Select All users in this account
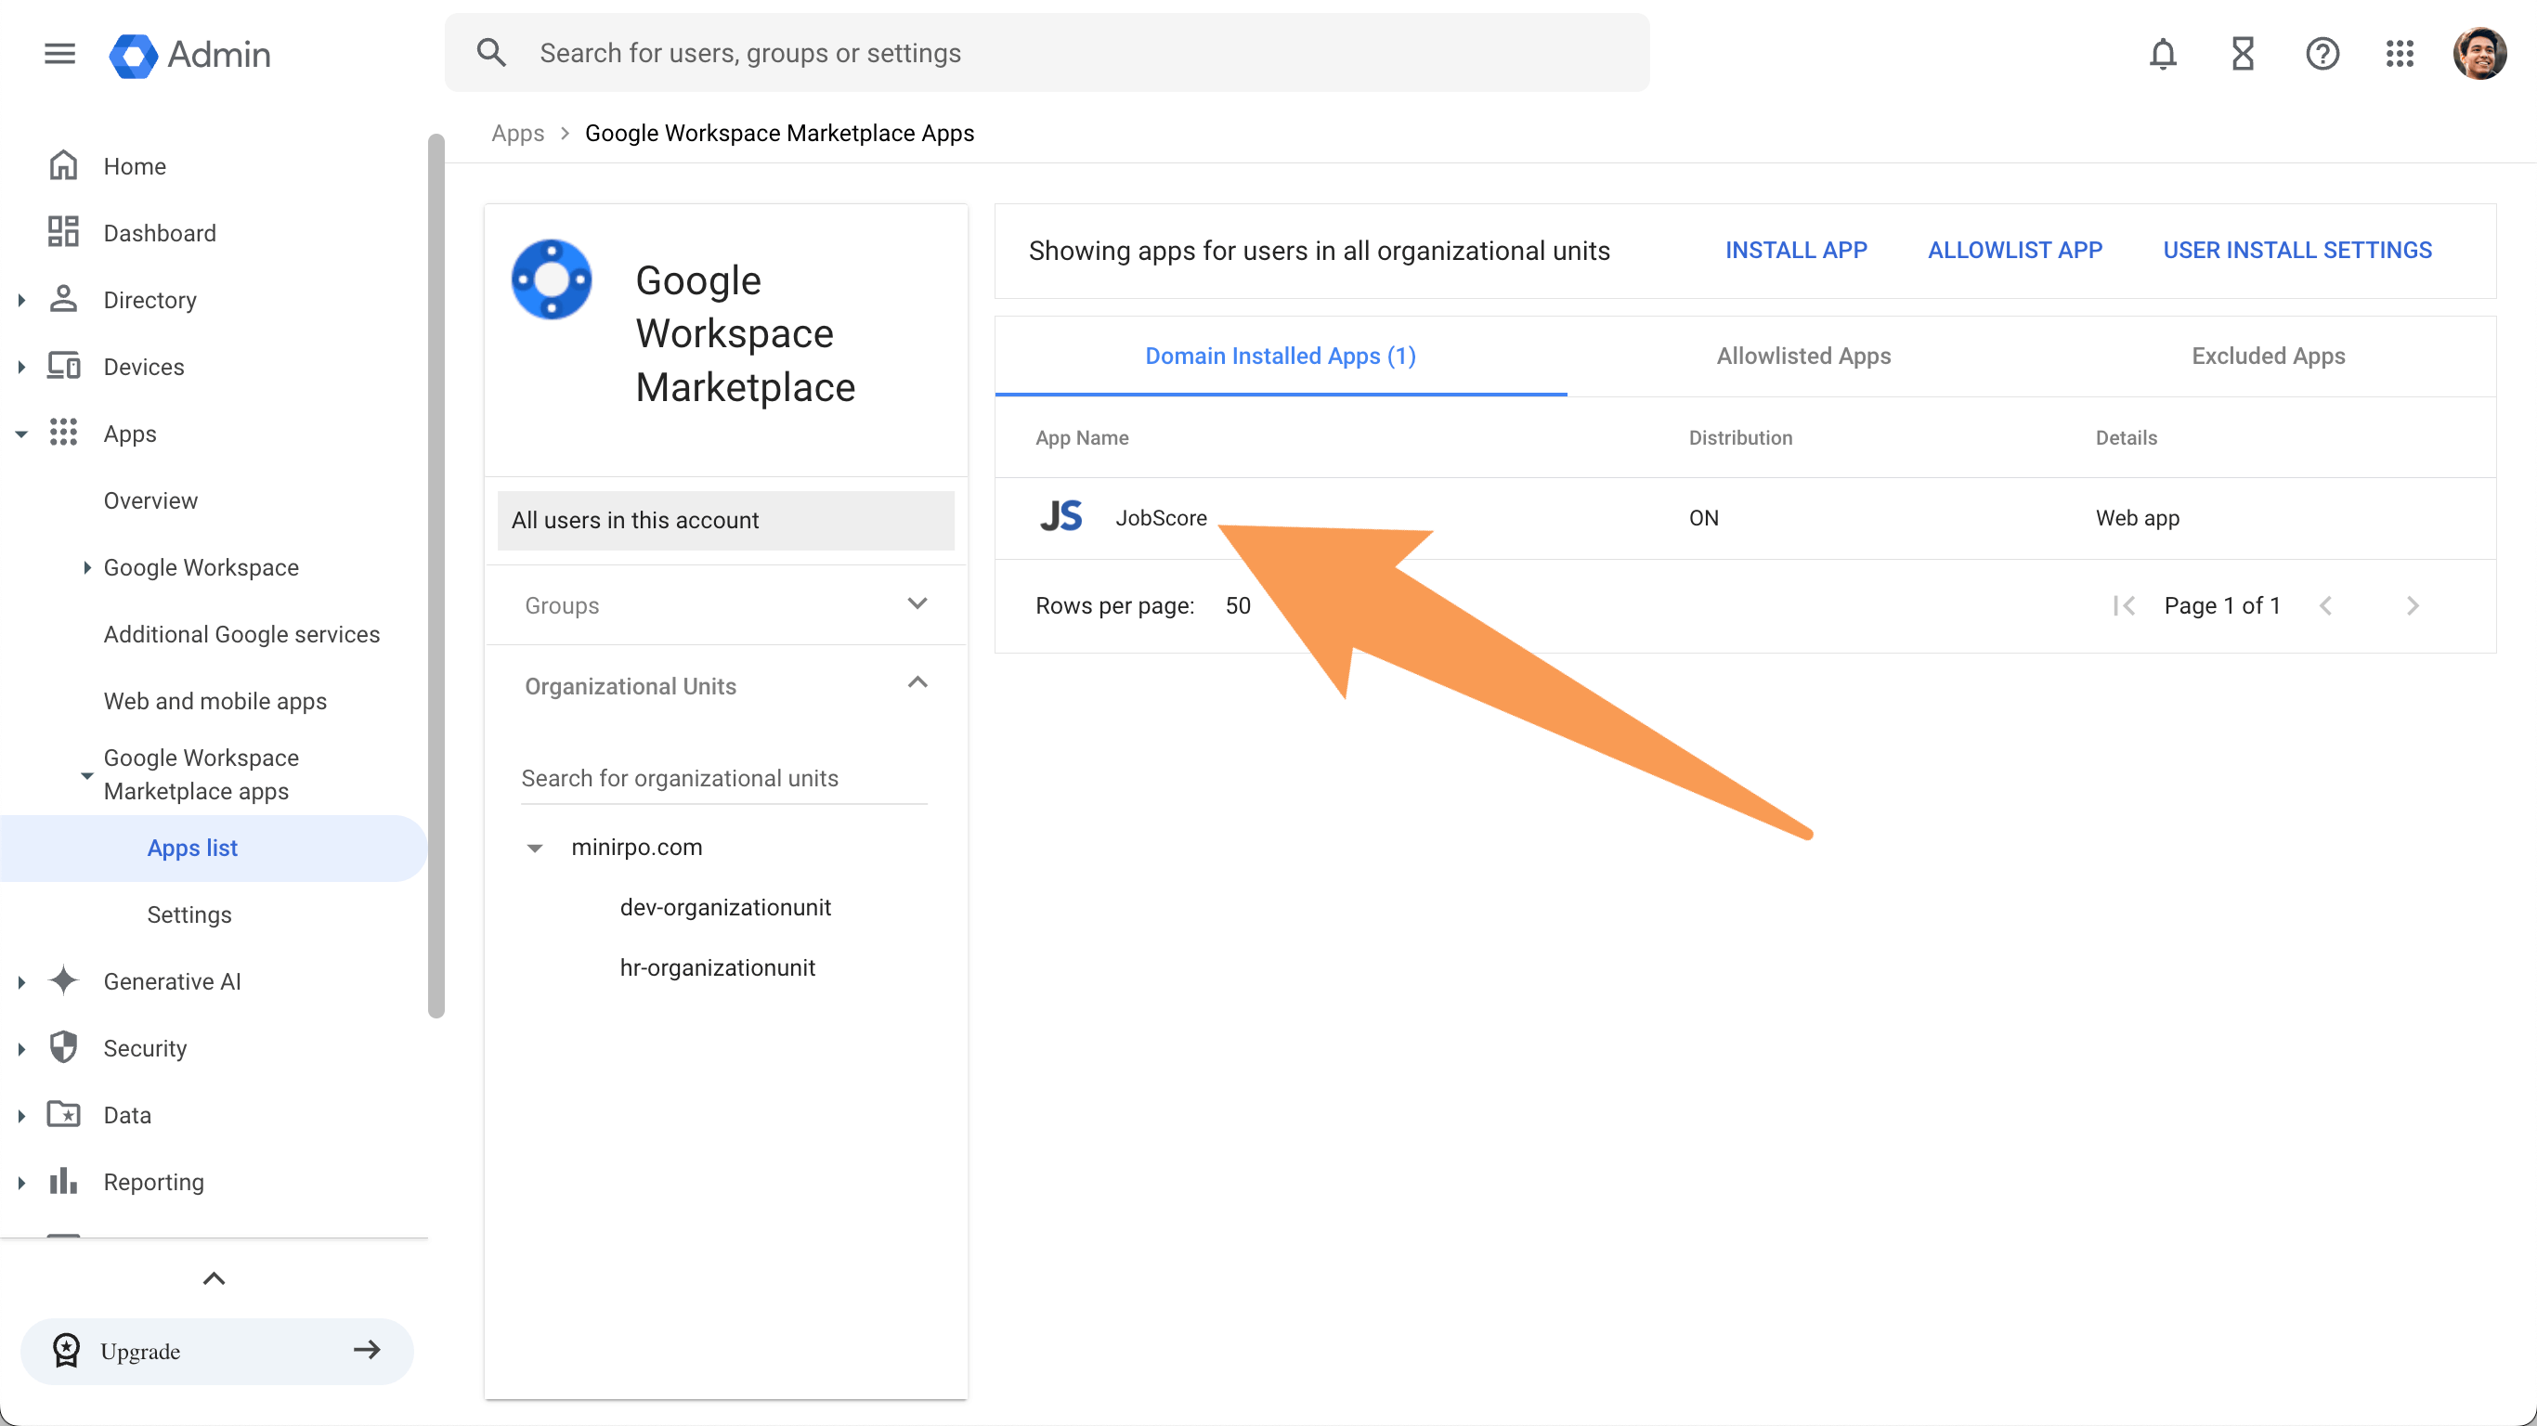 (726, 520)
